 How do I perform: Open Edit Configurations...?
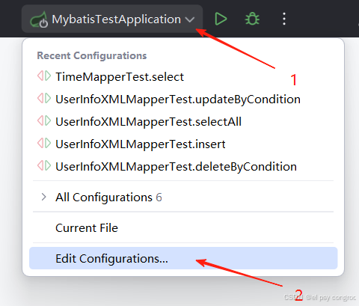(x=183, y=258)
